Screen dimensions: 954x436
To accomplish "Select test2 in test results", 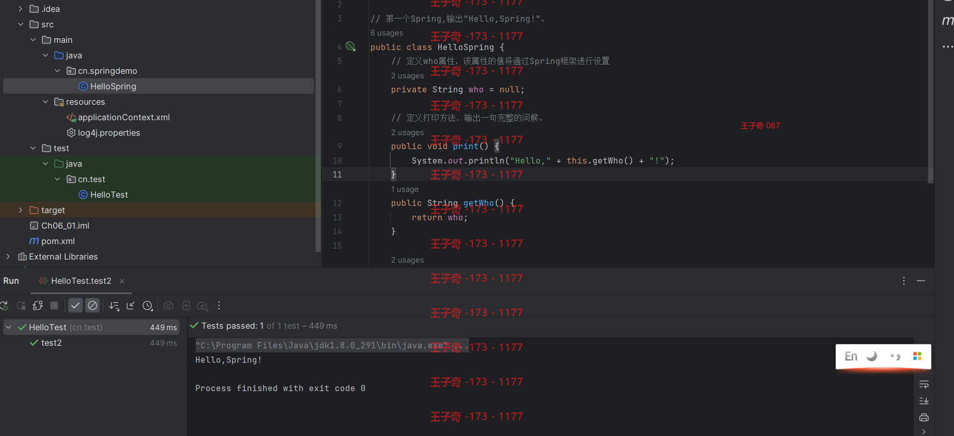I will (51, 343).
